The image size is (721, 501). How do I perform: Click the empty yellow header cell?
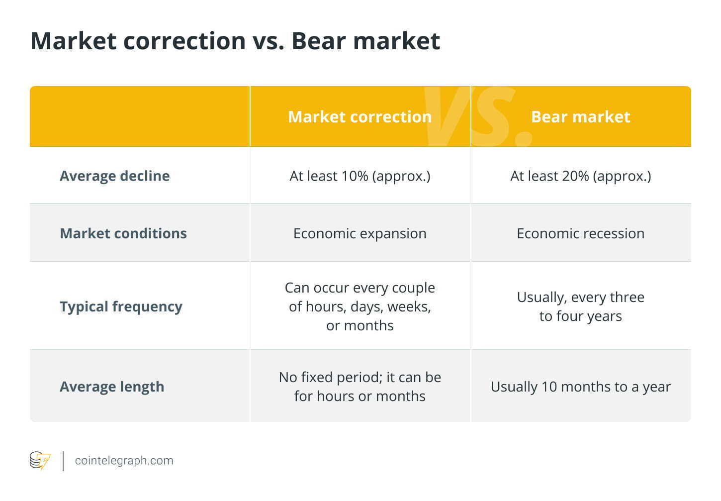(140, 116)
